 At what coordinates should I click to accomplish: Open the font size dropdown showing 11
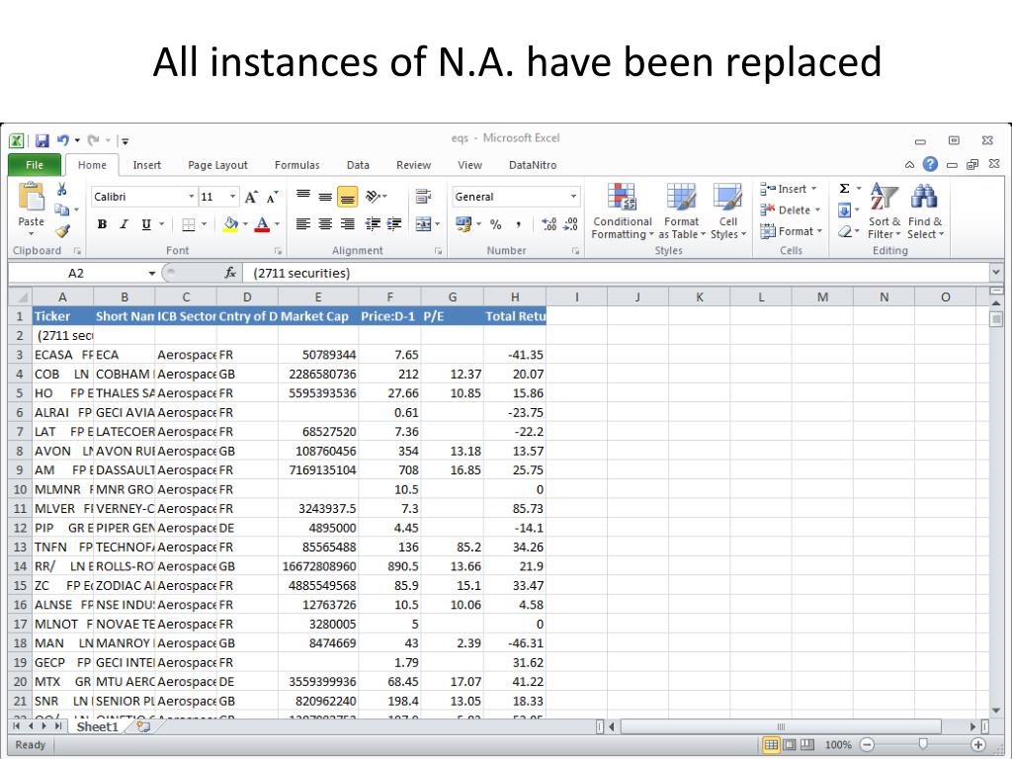(232, 197)
